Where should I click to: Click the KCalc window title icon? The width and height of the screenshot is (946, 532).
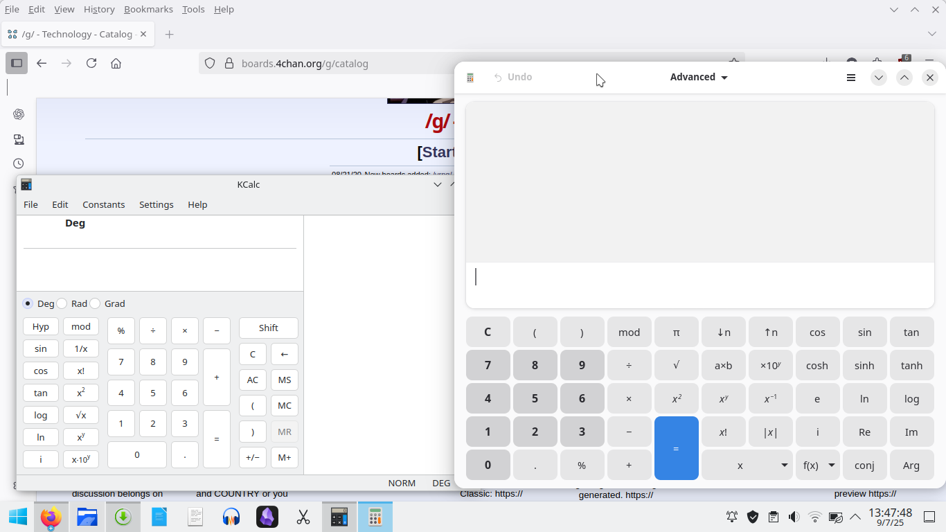coord(26,184)
